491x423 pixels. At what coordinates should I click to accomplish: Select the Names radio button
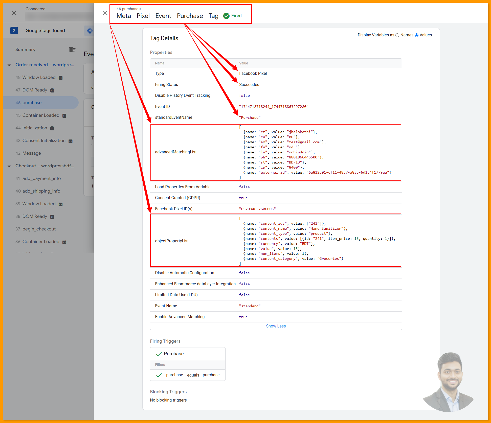[x=397, y=35]
